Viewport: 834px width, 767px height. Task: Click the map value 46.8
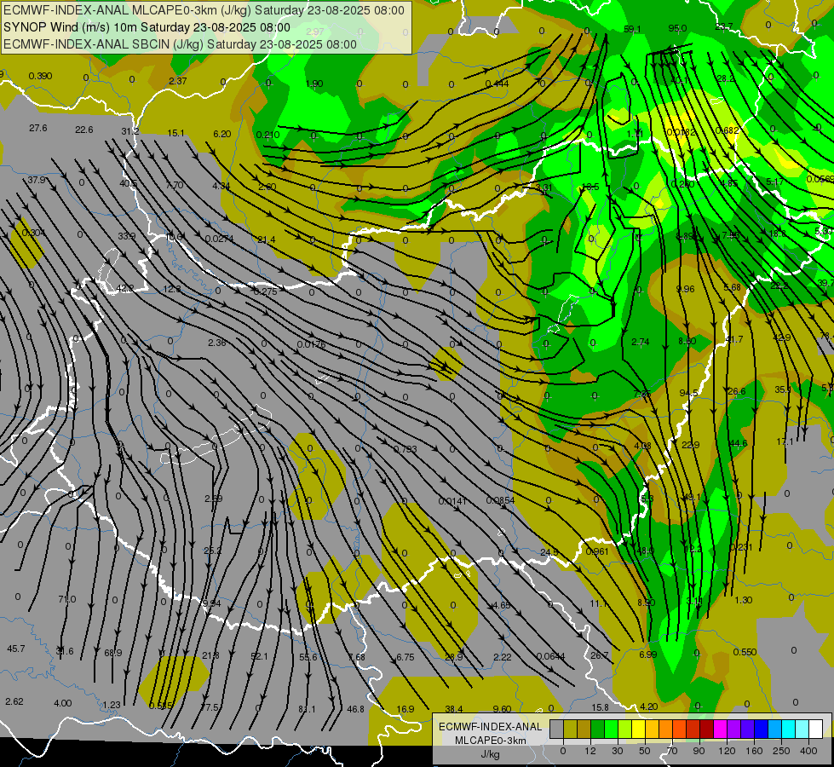coord(355,709)
